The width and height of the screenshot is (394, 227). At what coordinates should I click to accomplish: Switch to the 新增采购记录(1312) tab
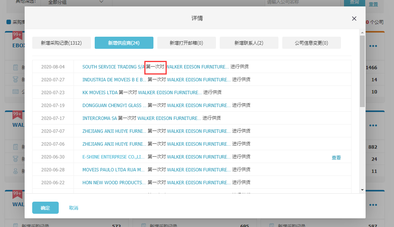point(61,43)
